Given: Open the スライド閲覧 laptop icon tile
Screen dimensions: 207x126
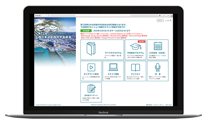Looking at the screenshot, I should (x=113, y=71).
